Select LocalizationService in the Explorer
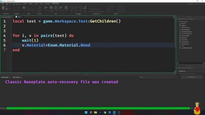205x115 pixels. coord(187,48)
